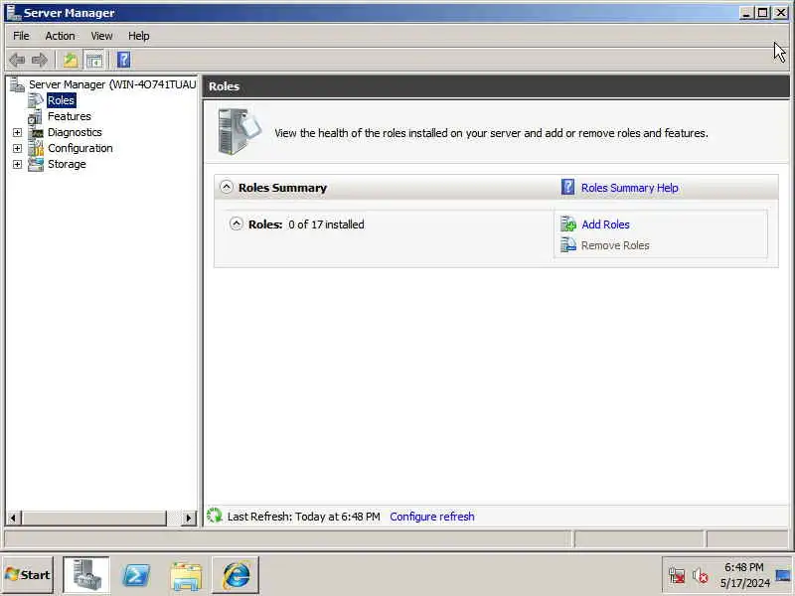
Task: Select Server Manager (WIN-4O741TUAU root node
Action: tap(112, 84)
